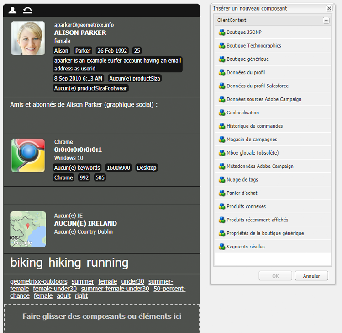
Task: Click the Aucun(e) productSizaFootwear field
Action: 90,88
